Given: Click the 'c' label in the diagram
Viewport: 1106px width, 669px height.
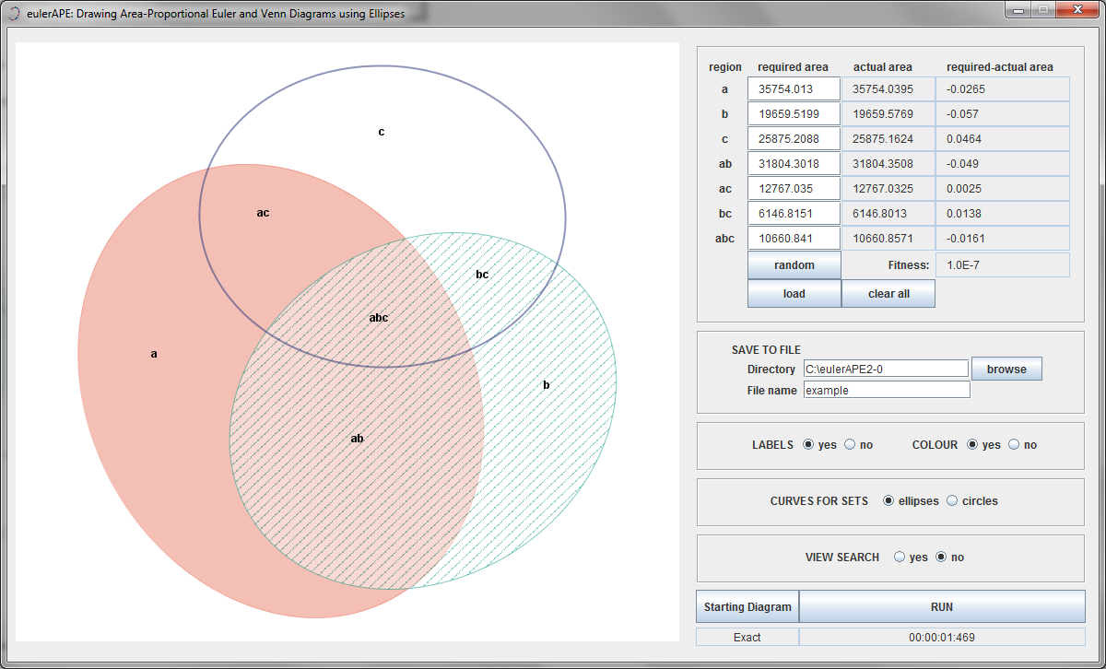Looking at the screenshot, I should click(382, 132).
